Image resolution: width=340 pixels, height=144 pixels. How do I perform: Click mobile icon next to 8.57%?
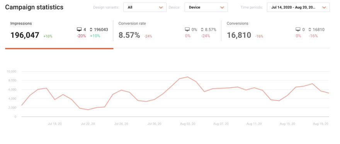pos(202,30)
